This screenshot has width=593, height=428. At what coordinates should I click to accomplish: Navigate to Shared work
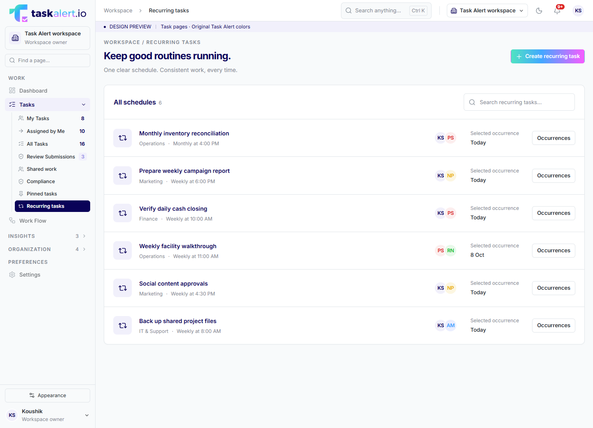[52, 169]
